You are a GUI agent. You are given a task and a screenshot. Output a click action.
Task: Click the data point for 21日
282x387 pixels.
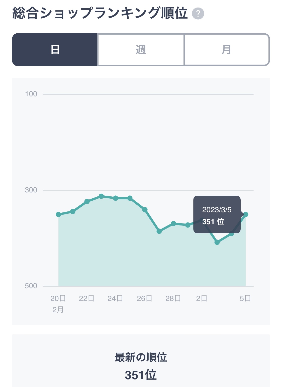point(73,212)
